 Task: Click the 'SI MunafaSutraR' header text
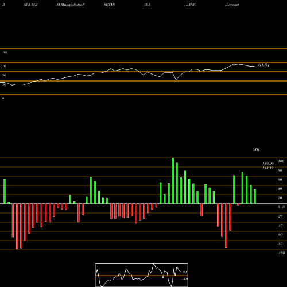coord(71,5)
